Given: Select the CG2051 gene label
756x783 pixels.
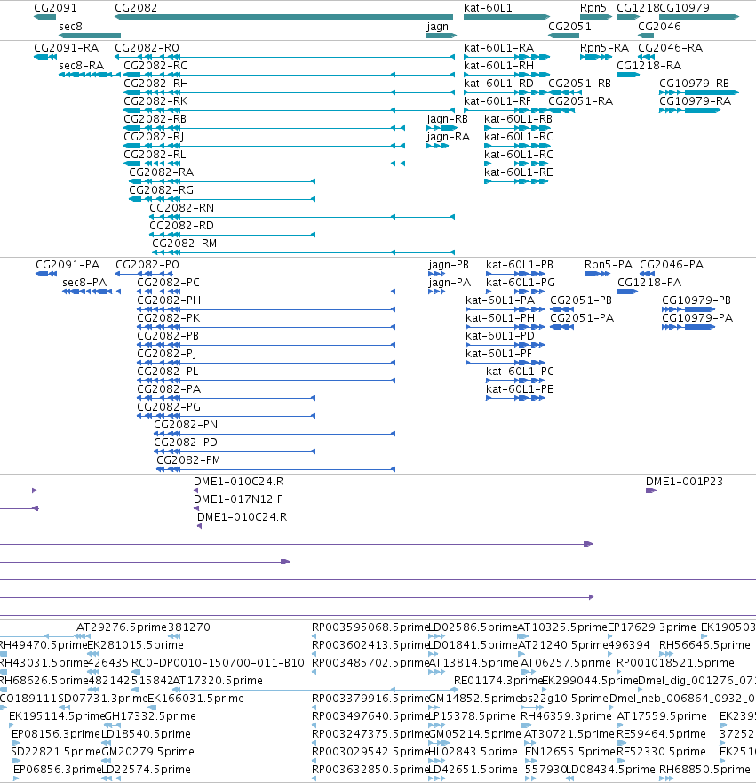Looking at the screenshot, I should (x=569, y=27).
